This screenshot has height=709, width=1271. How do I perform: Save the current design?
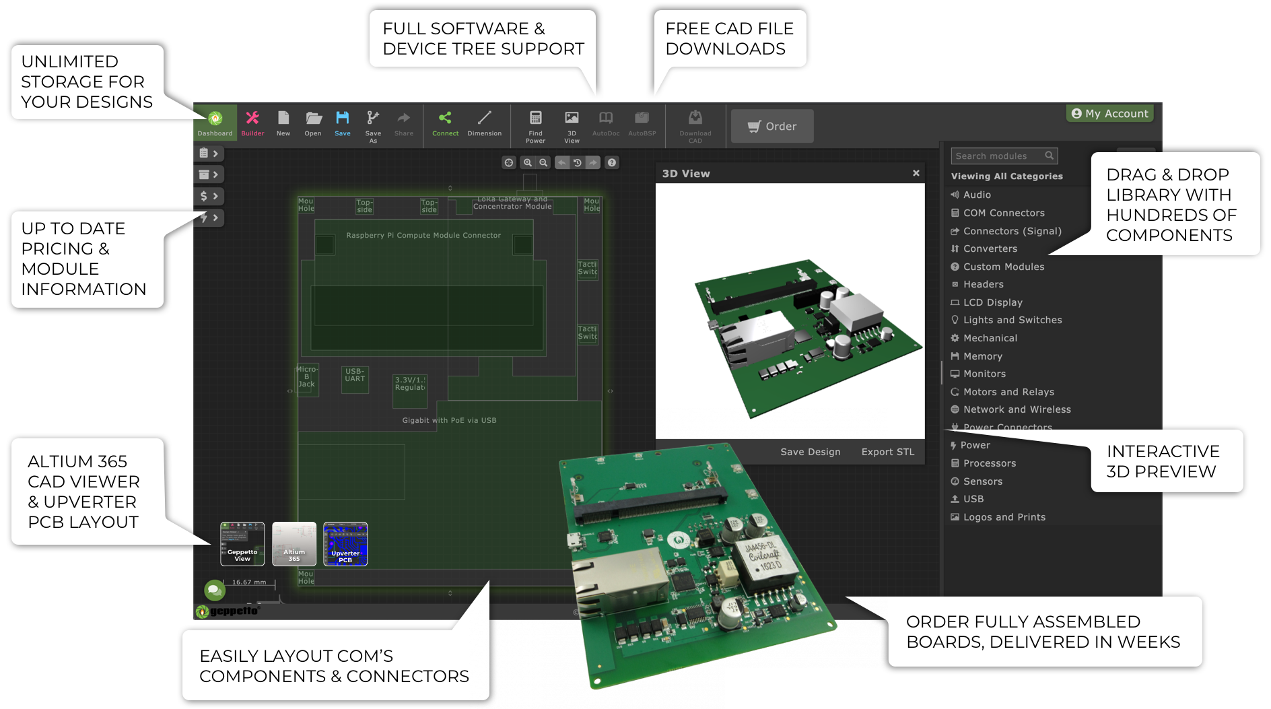click(343, 123)
